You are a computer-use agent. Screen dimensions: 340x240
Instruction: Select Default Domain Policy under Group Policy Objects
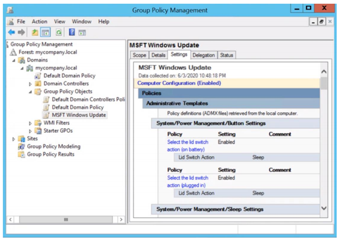77,107
